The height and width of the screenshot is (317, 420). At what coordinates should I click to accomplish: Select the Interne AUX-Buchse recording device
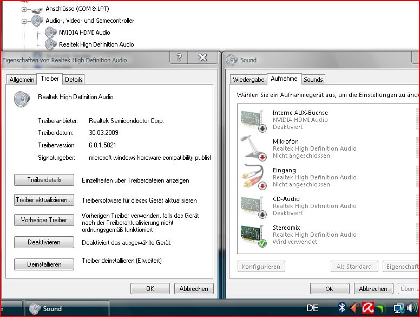coord(328,120)
